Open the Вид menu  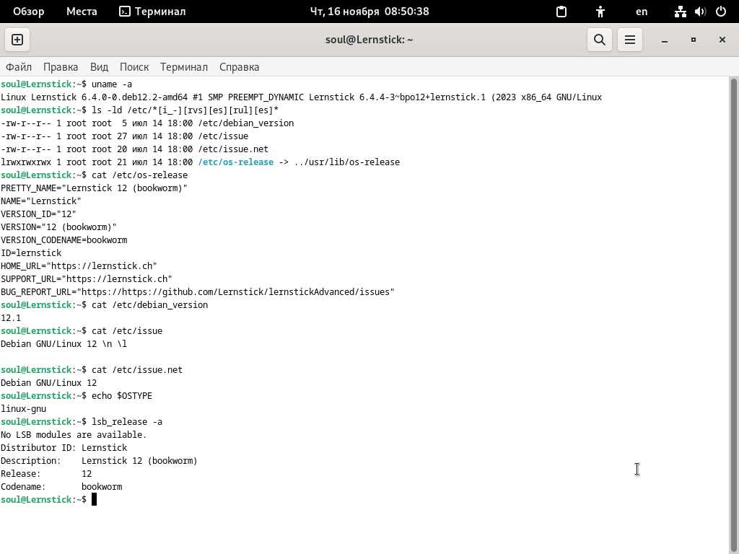point(99,67)
